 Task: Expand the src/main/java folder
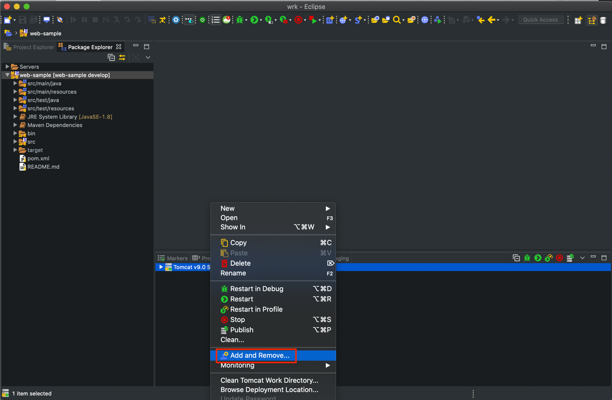click(x=15, y=83)
